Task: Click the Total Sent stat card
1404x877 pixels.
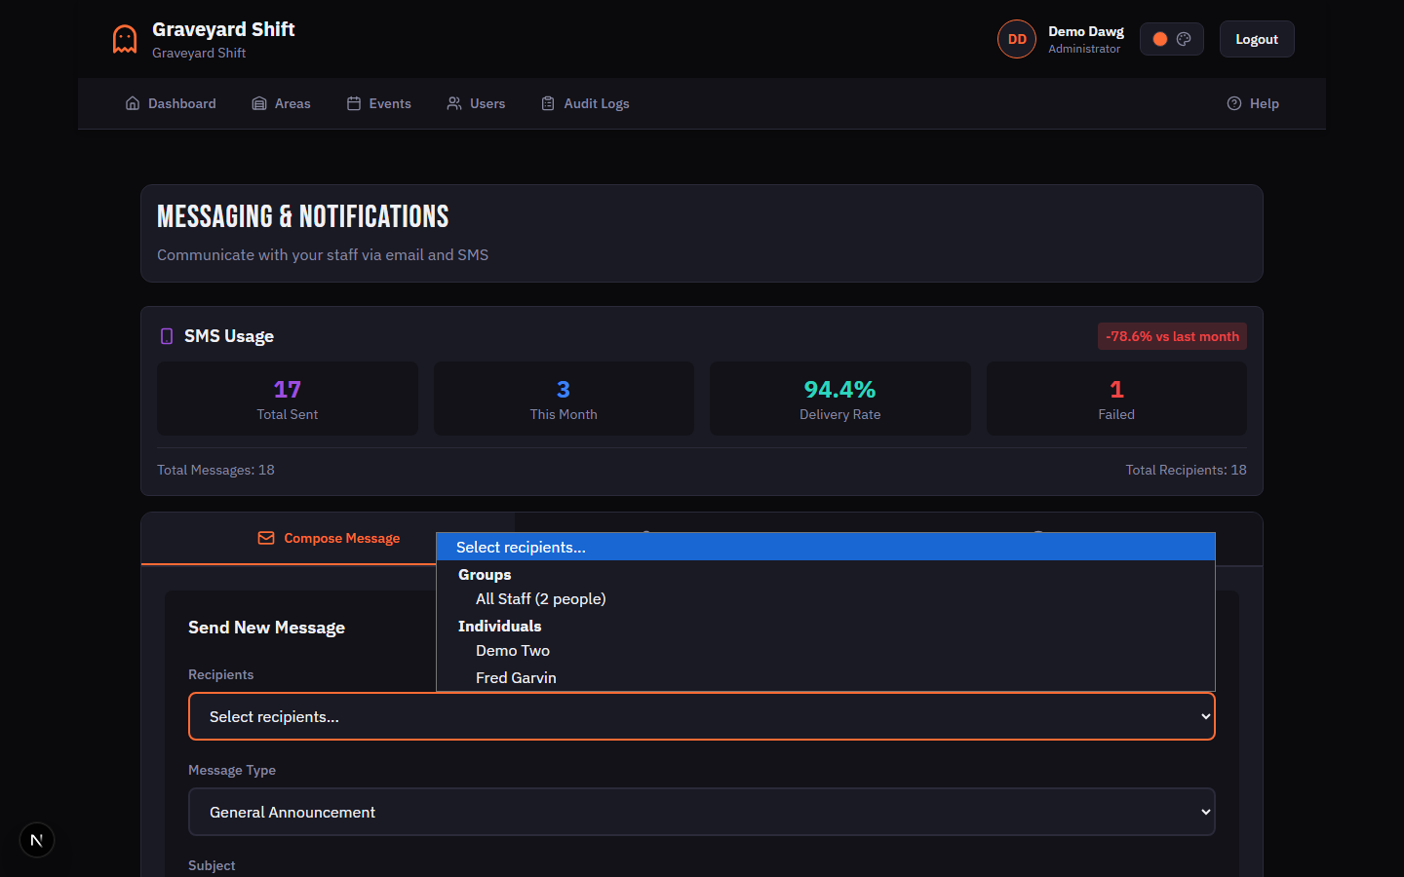Action: 287,399
